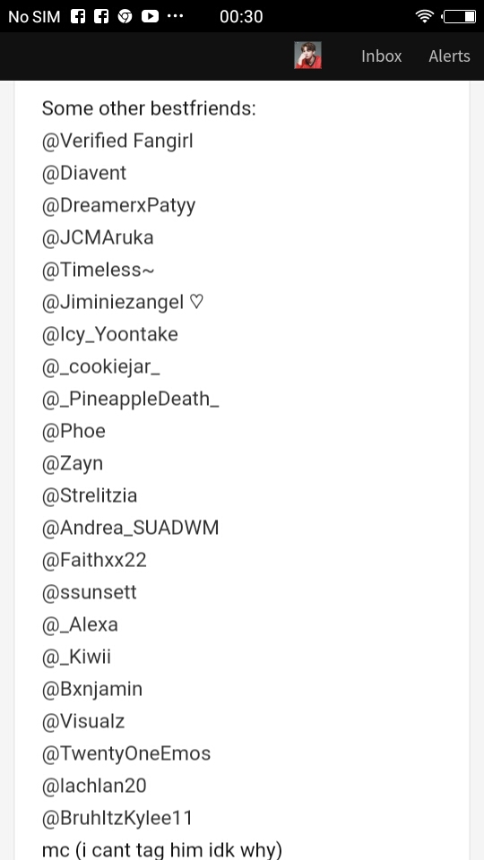The width and height of the screenshot is (484, 860).
Task: Open the @DreamerxPatyy user mention
Action: [118, 206]
